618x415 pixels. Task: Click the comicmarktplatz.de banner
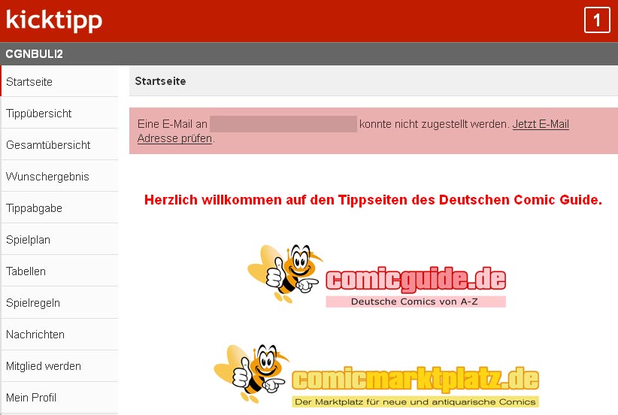pyautogui.click(x=377, y=375)
